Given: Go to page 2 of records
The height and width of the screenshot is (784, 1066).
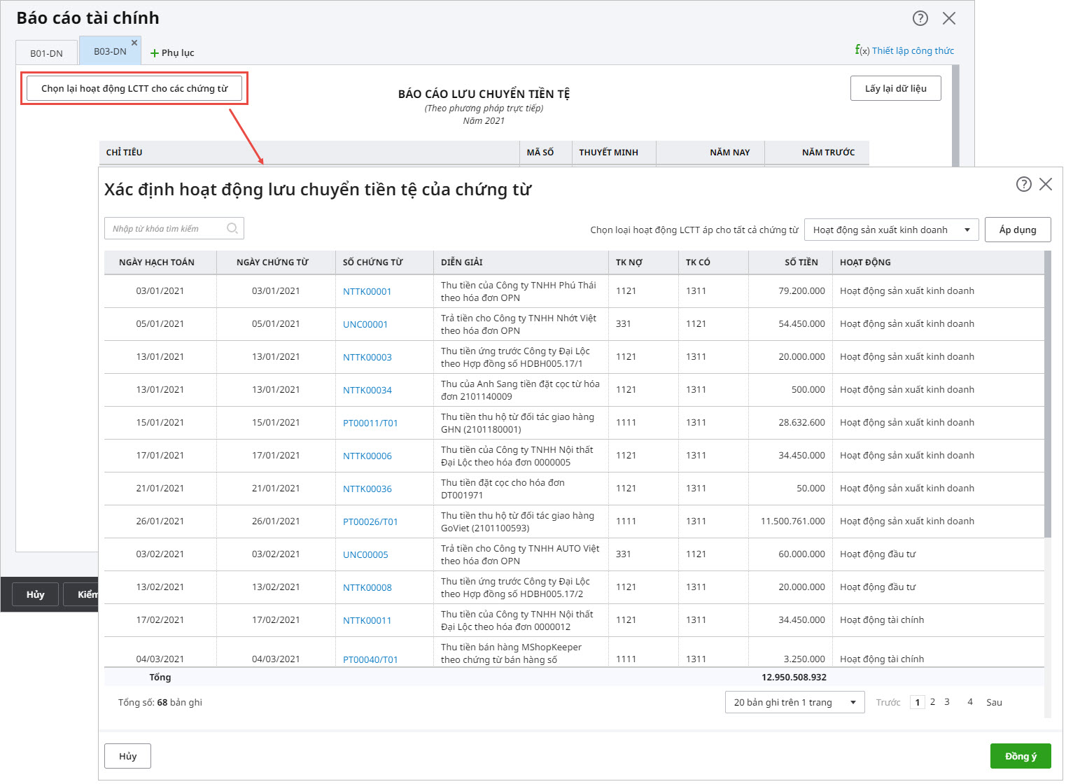Looking at the screenshot, I should 932,702.
